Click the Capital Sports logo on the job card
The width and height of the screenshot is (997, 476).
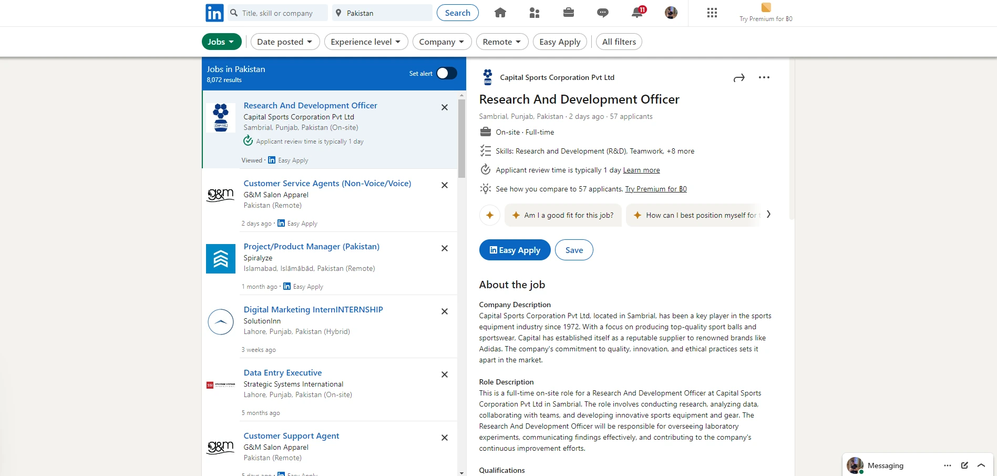221,117
